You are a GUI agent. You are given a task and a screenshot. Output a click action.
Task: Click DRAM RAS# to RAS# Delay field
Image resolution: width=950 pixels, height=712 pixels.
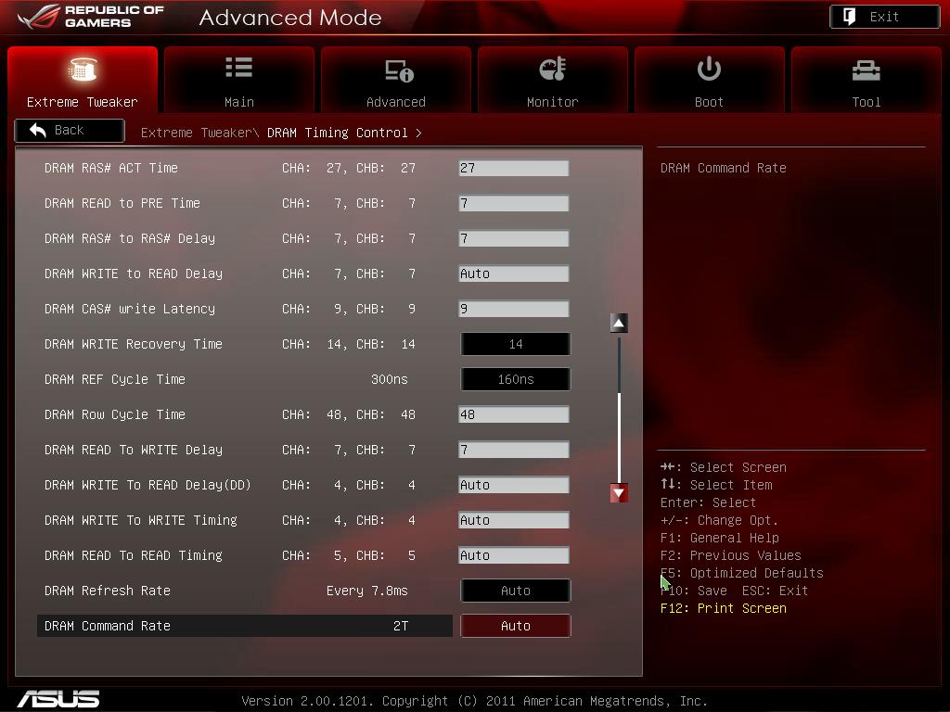[514, 238]
